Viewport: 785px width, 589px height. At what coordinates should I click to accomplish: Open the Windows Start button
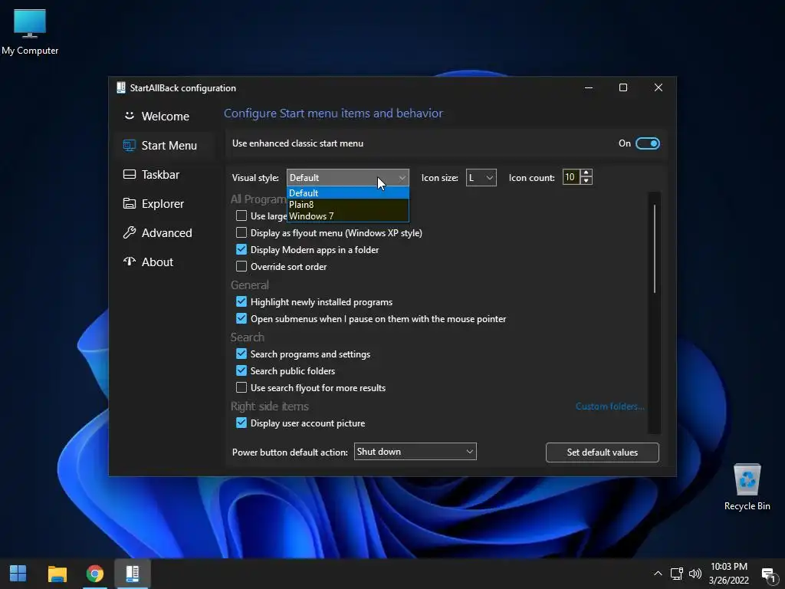click(x=18, y=574)
